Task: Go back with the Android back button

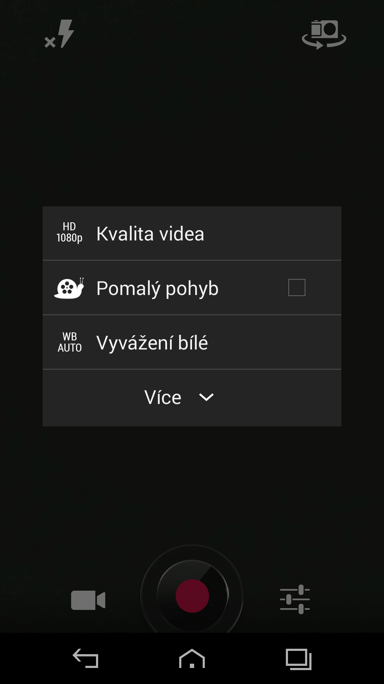Action: (x=85, y=658)
